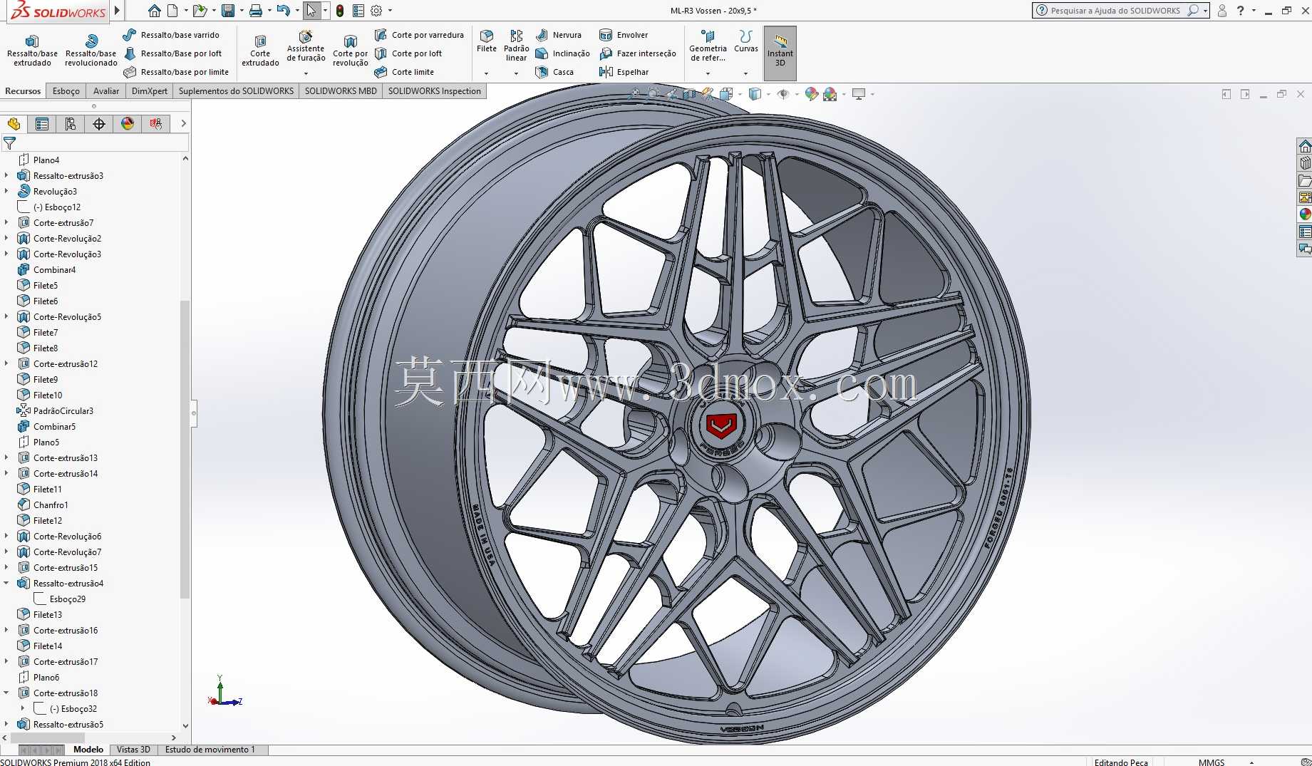This screenshot has width=1312, height=766.
Task: Switch to the SOLIDWORKS Inspection tab
Action: point(435,91)
